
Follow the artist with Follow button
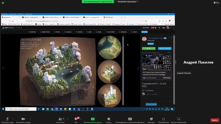[x=151, y=44]
